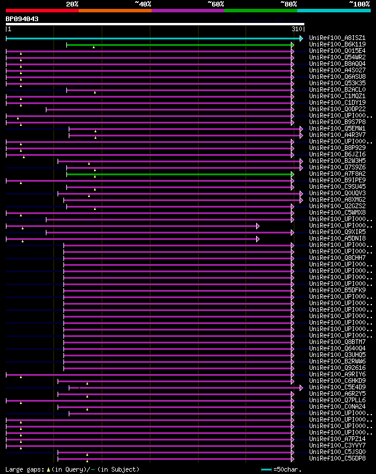Viewport: 376px width, 474px height.
Task: Click the cyan ~100% identity legend swatch
Action: tap(334, 11)
